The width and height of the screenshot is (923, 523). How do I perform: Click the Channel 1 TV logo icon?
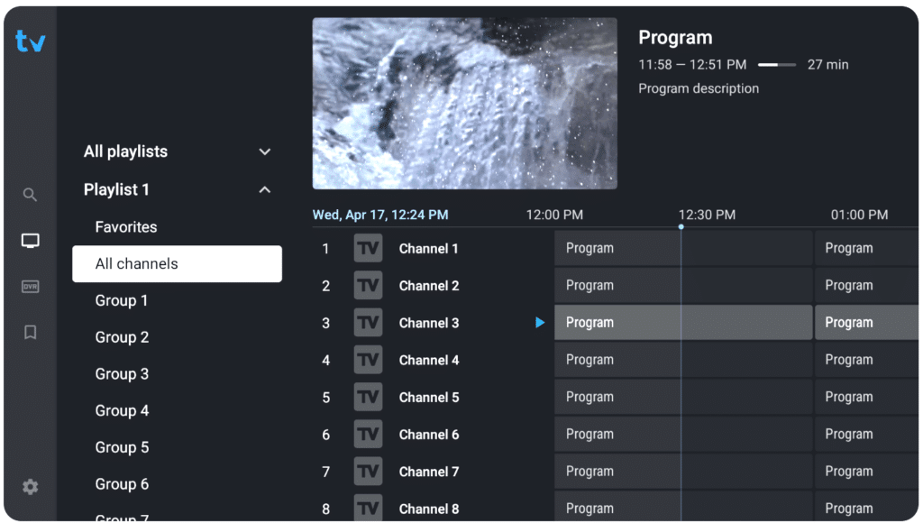click(x=368, y=248)
